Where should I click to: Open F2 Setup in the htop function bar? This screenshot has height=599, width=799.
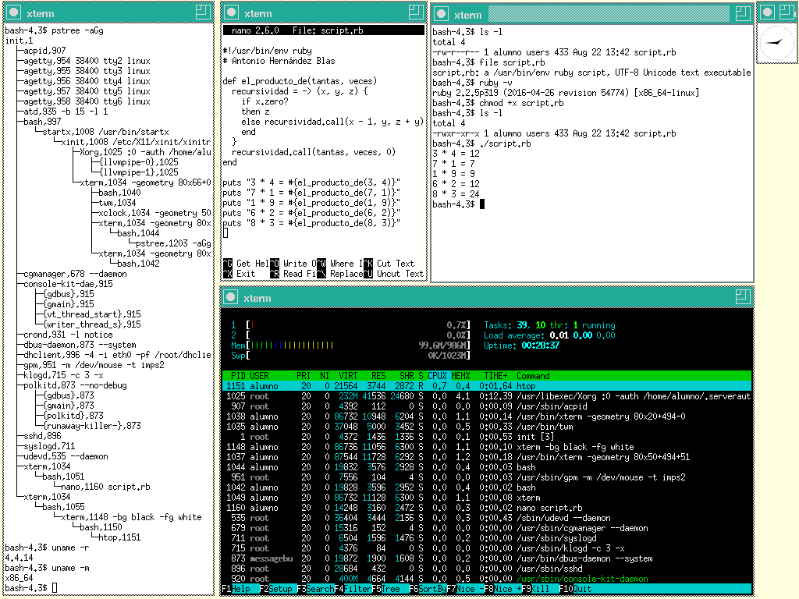coord(279,589)
